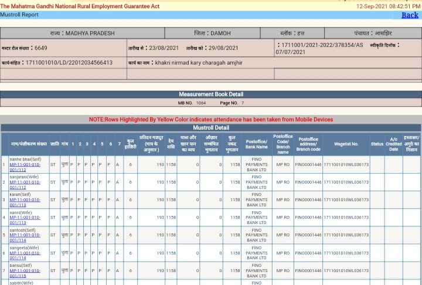Open sangeeta(Wife) registration number link
The image size is (422, 285).
25,255
